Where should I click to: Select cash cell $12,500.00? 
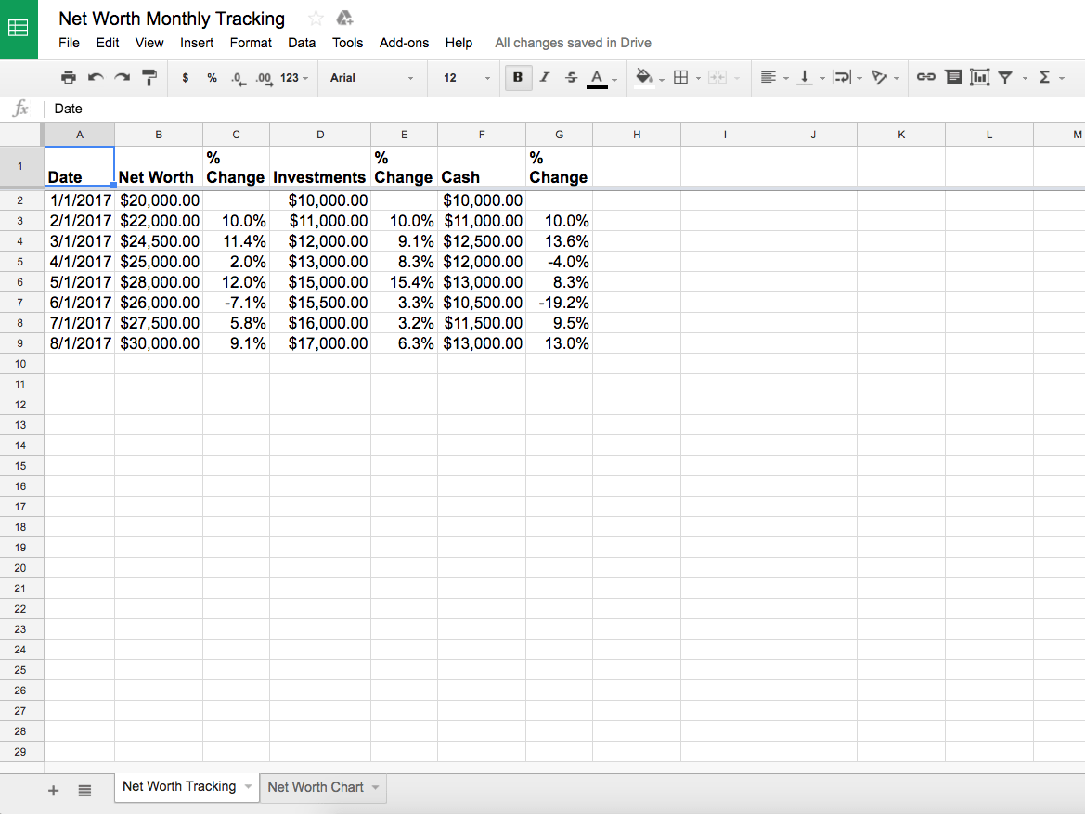click(482, 241)
